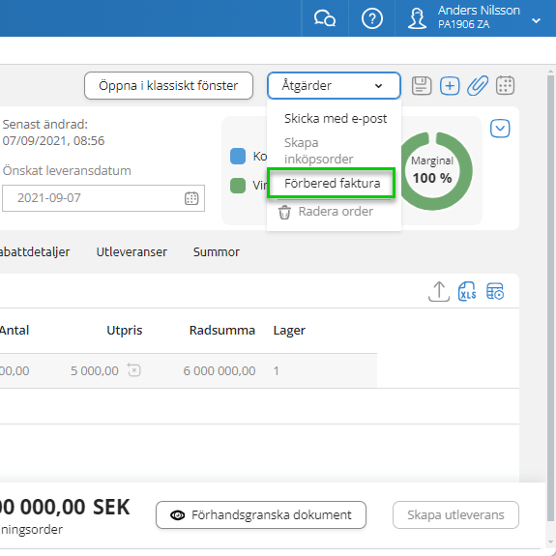Open the help question mark icon
This screenshot has height=556, width=556.
pos(371,18)
